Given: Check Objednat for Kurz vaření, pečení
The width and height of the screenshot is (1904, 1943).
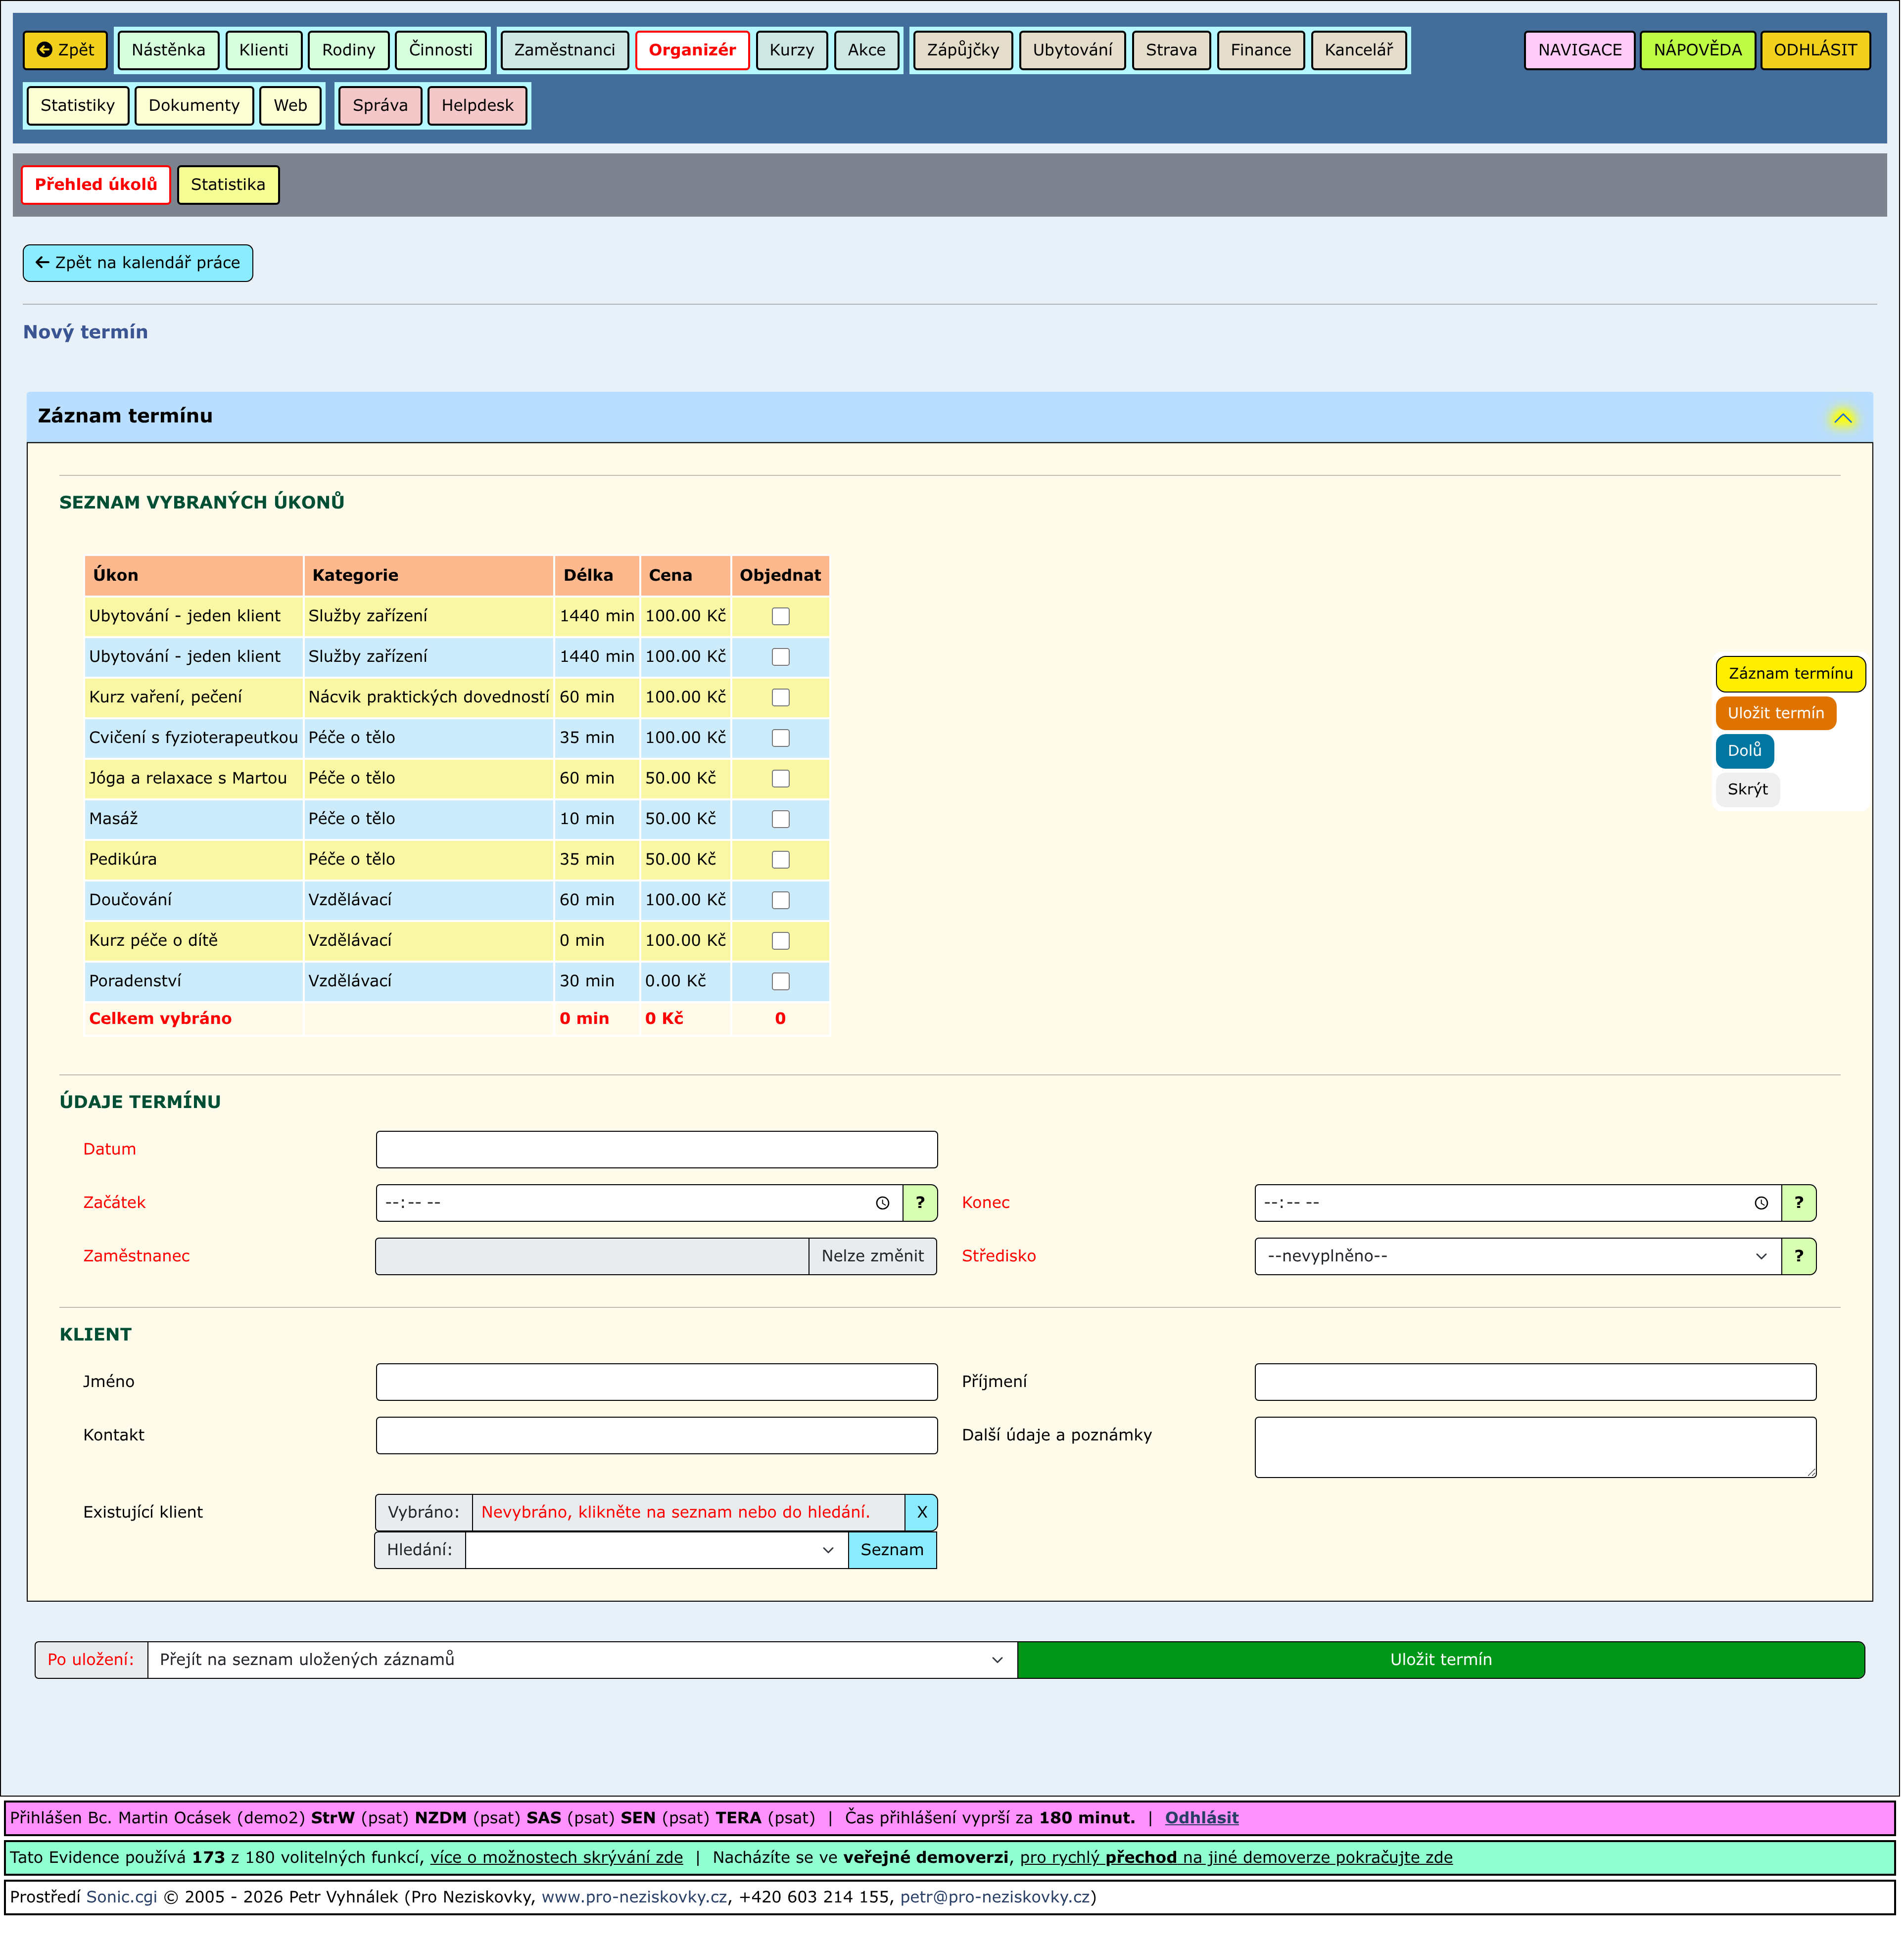Looking at the screenshot, I should click(781, 697).
